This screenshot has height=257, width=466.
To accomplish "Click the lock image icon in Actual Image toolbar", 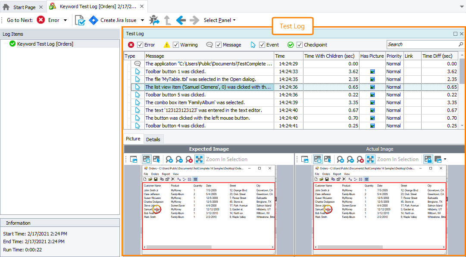I will [428, 159].
